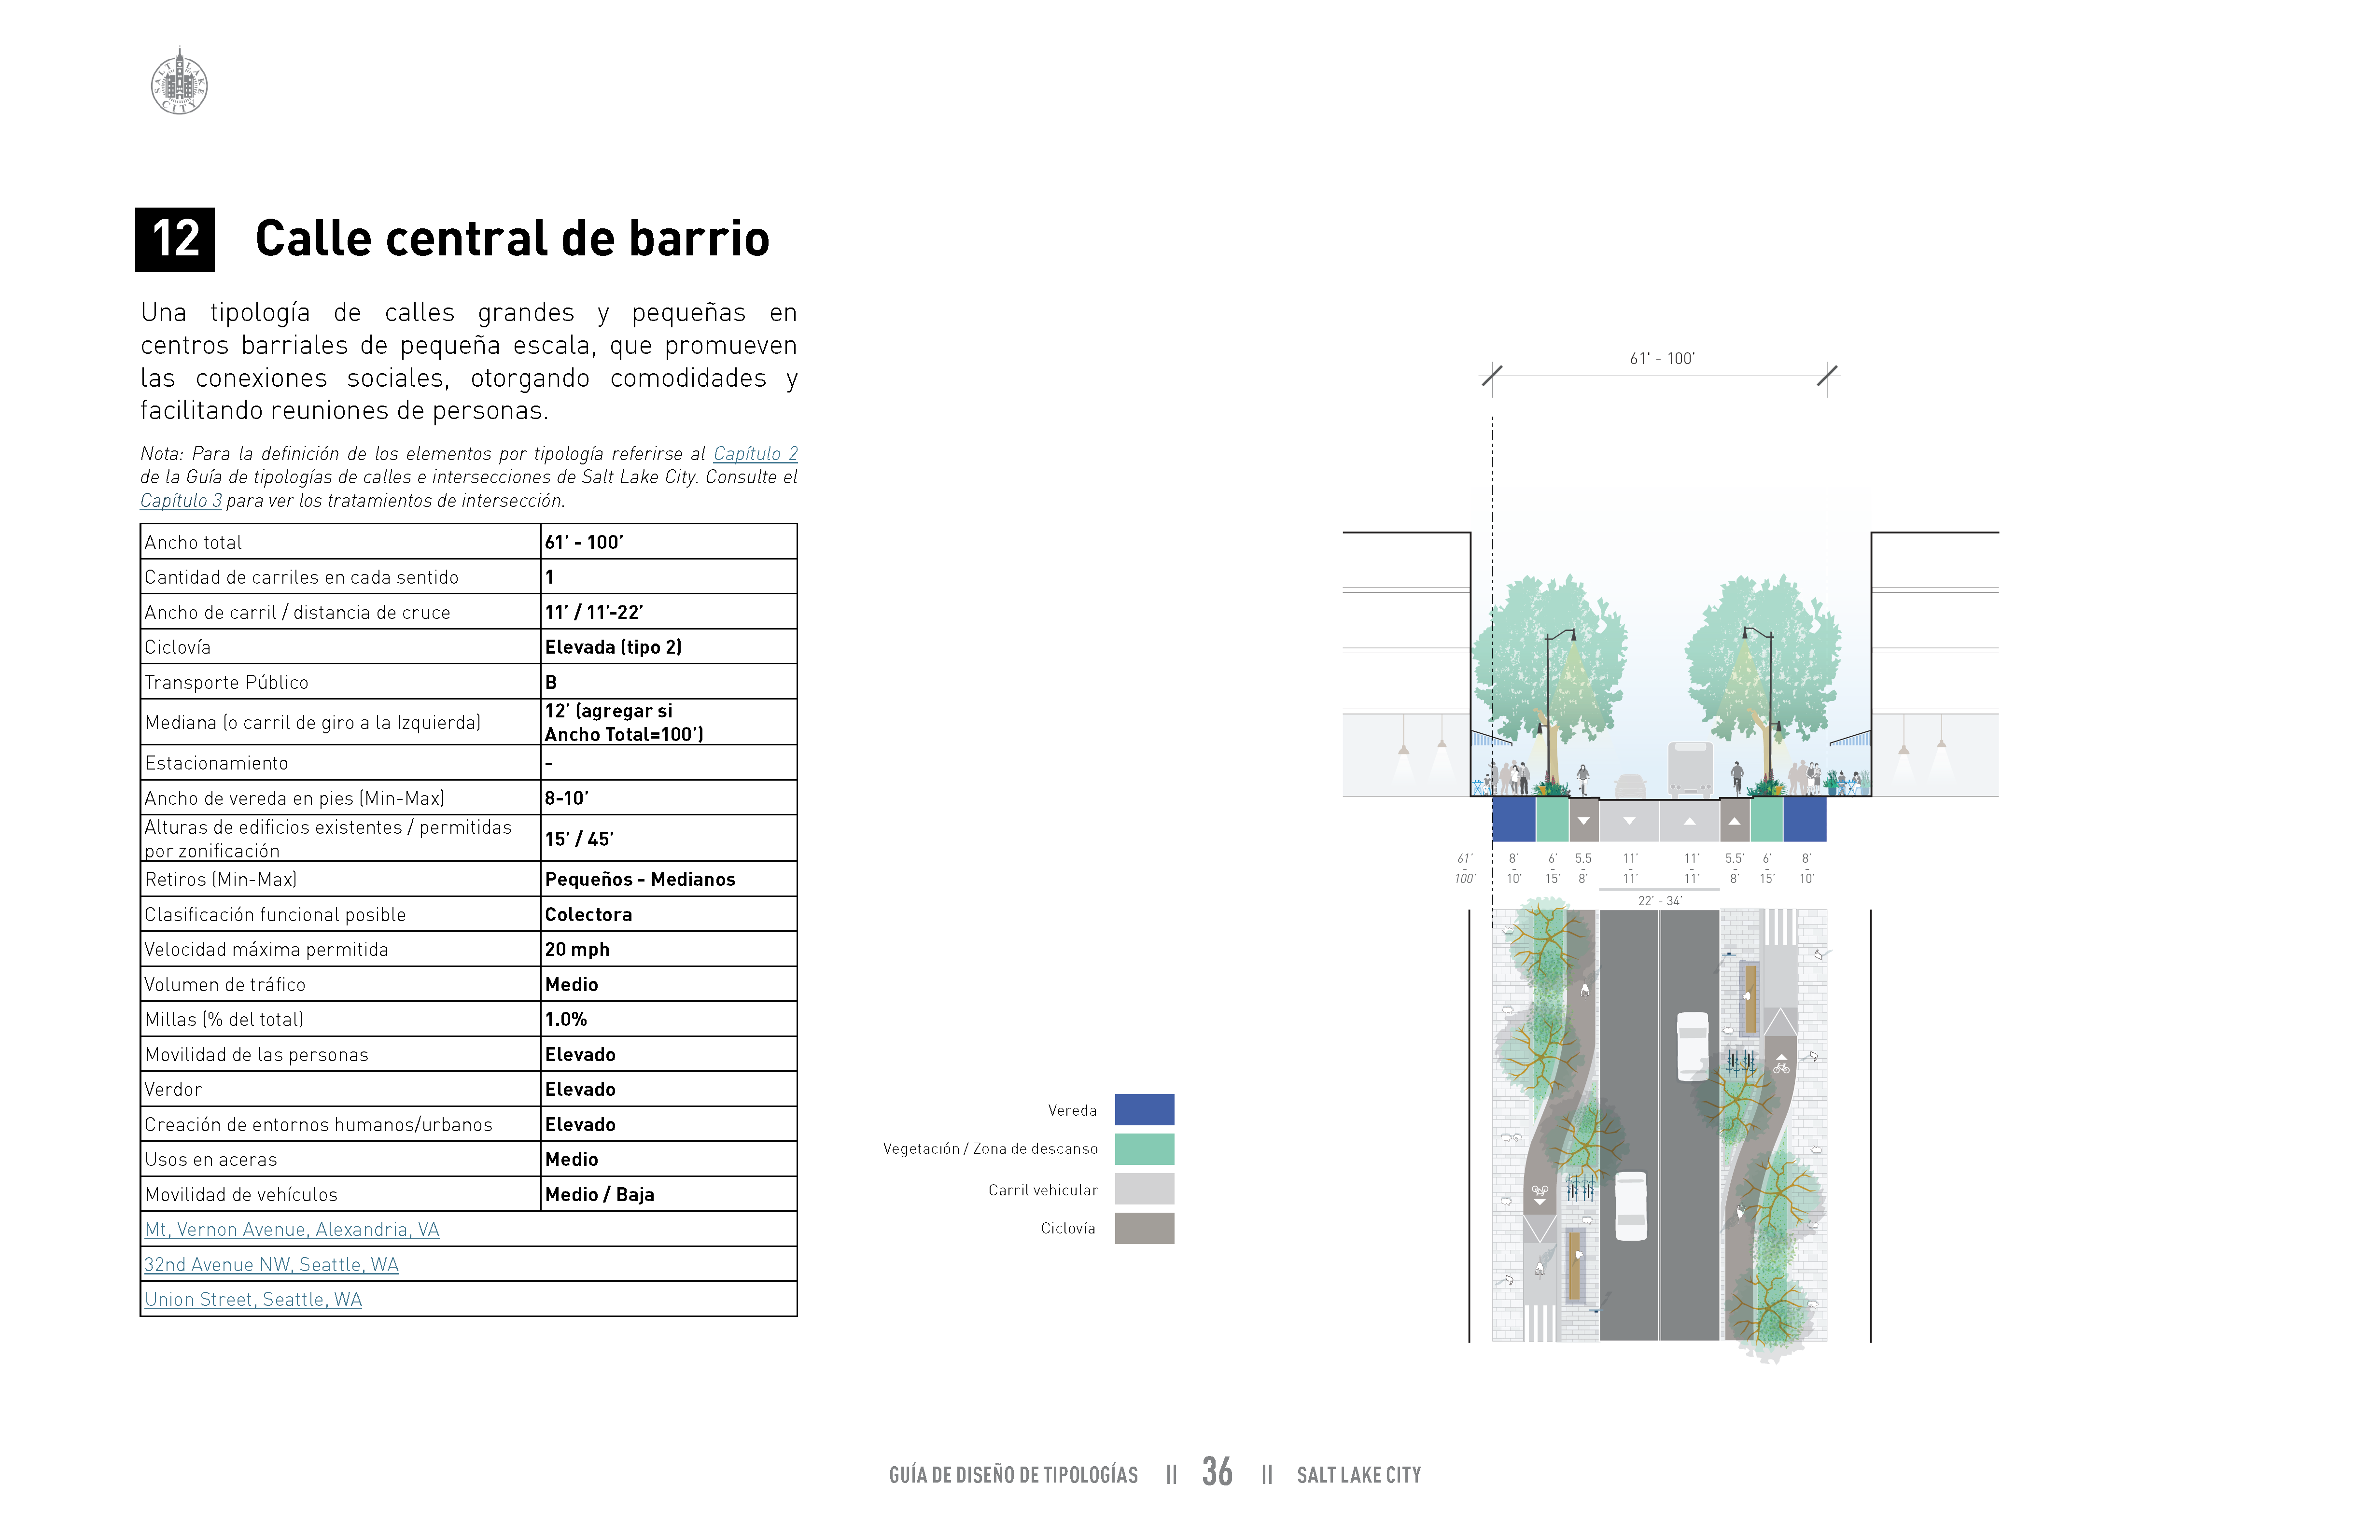This screenshot has width=2380, height=1540.
Task: Click the Salt Lake City seal logo
Action: pyautogui.click(x=179, y=81)
